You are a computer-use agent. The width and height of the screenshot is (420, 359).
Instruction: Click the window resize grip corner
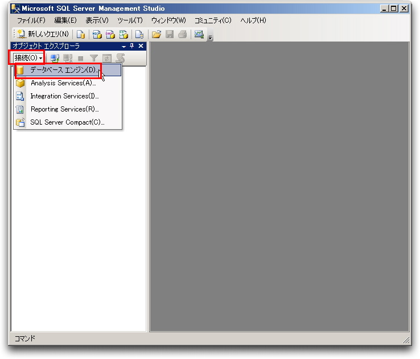[406, 340]
